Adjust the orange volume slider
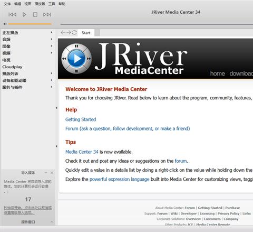Image resolution: width=253 pixels, height=232 pixels. pos(30,24)
